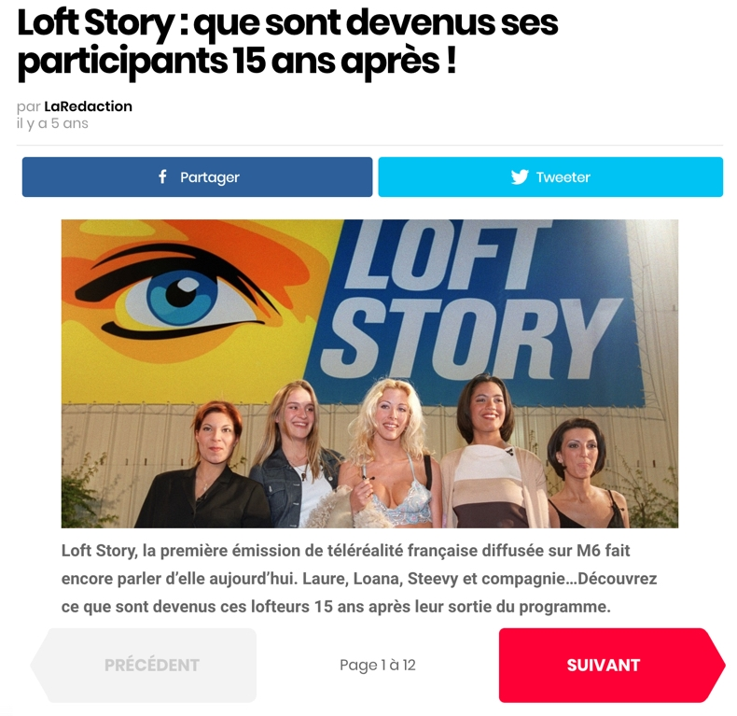
Task: Click the disabled PRÉCÉDENT button
Action: (x=144, y=665)
